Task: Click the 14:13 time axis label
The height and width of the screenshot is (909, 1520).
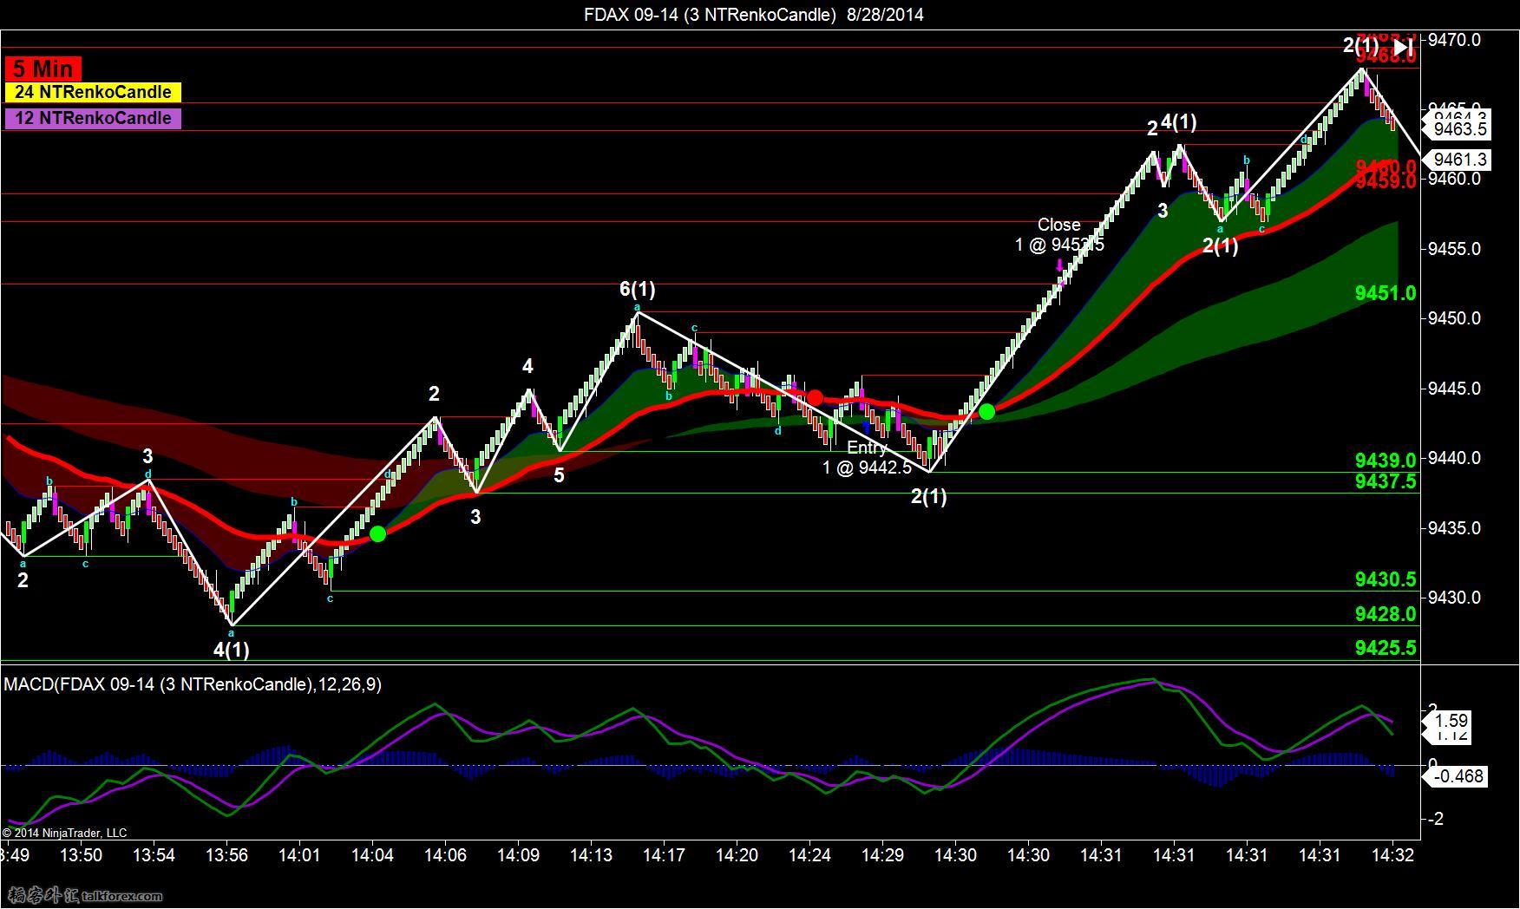Action: coord(591,855)
